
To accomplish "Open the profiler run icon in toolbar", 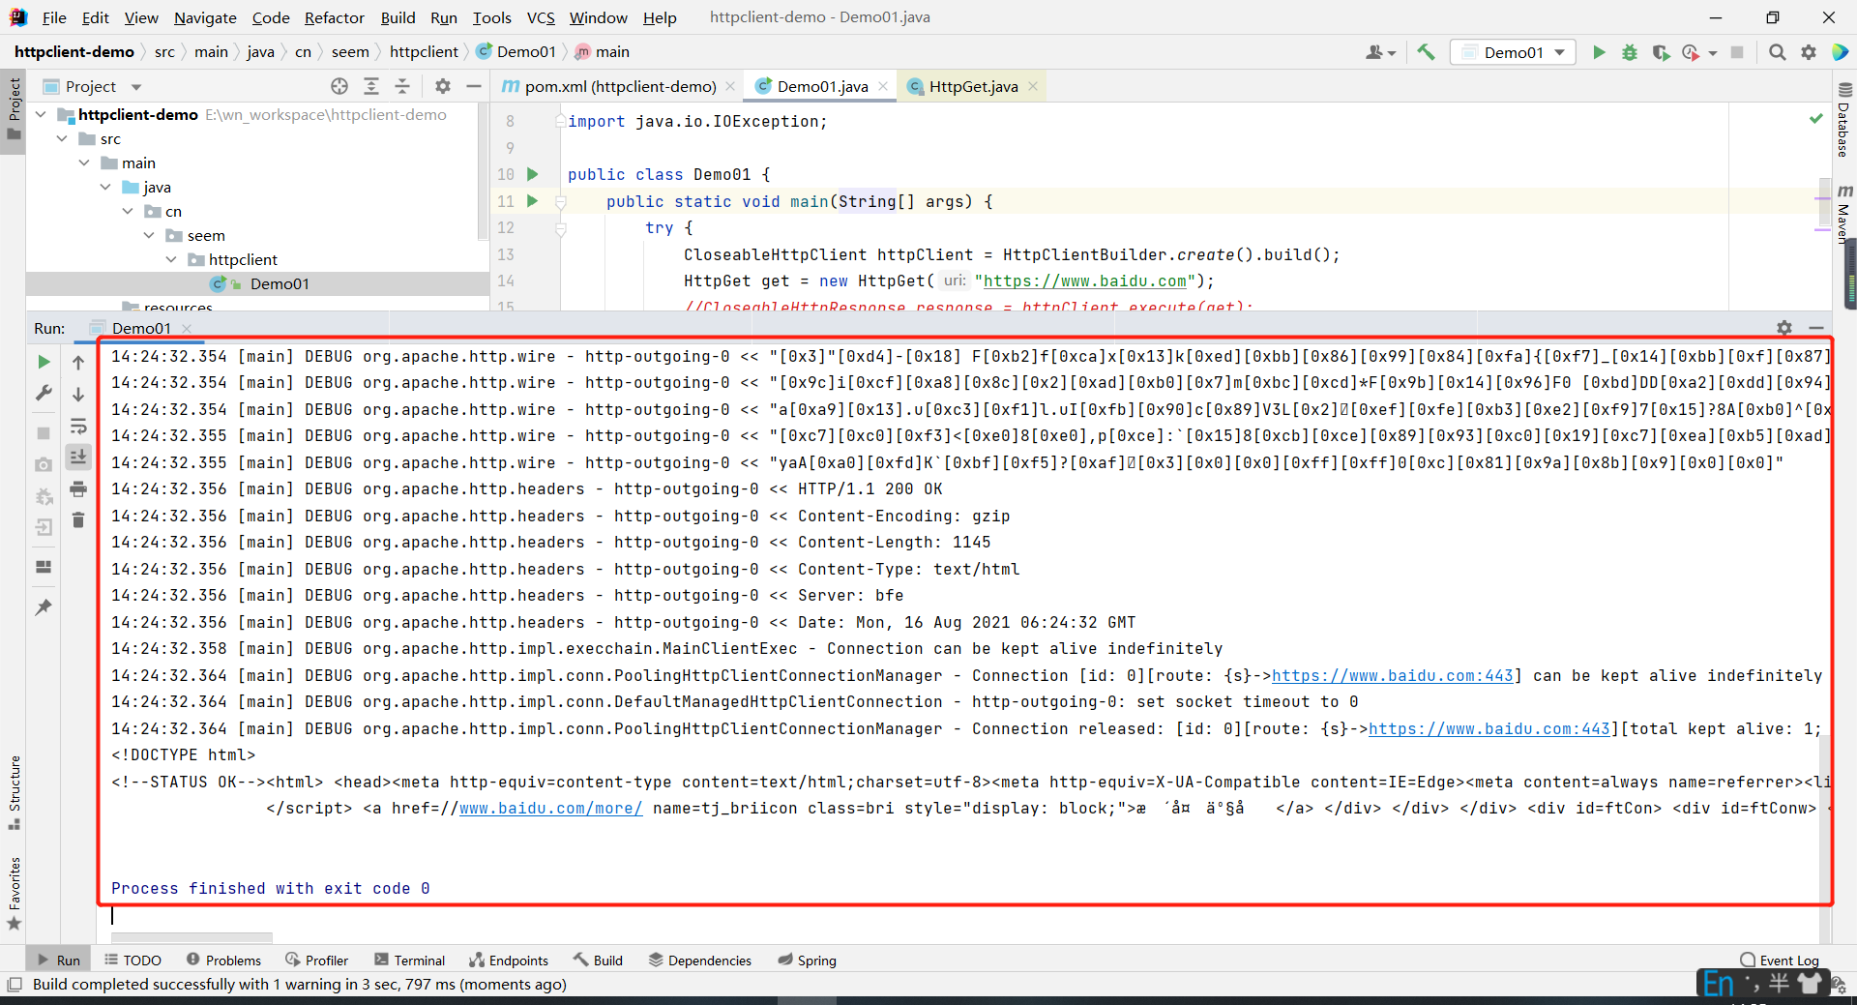I will [x=1691, y=52].
